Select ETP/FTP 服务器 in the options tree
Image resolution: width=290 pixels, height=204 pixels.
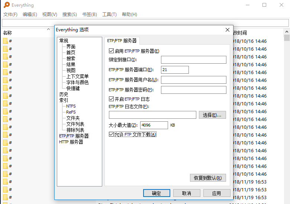pos(74,136)
